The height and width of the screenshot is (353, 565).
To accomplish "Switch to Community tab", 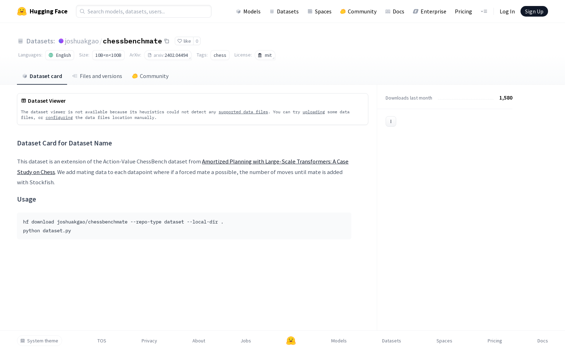I will pyautogui.click(x=150, y=76).
